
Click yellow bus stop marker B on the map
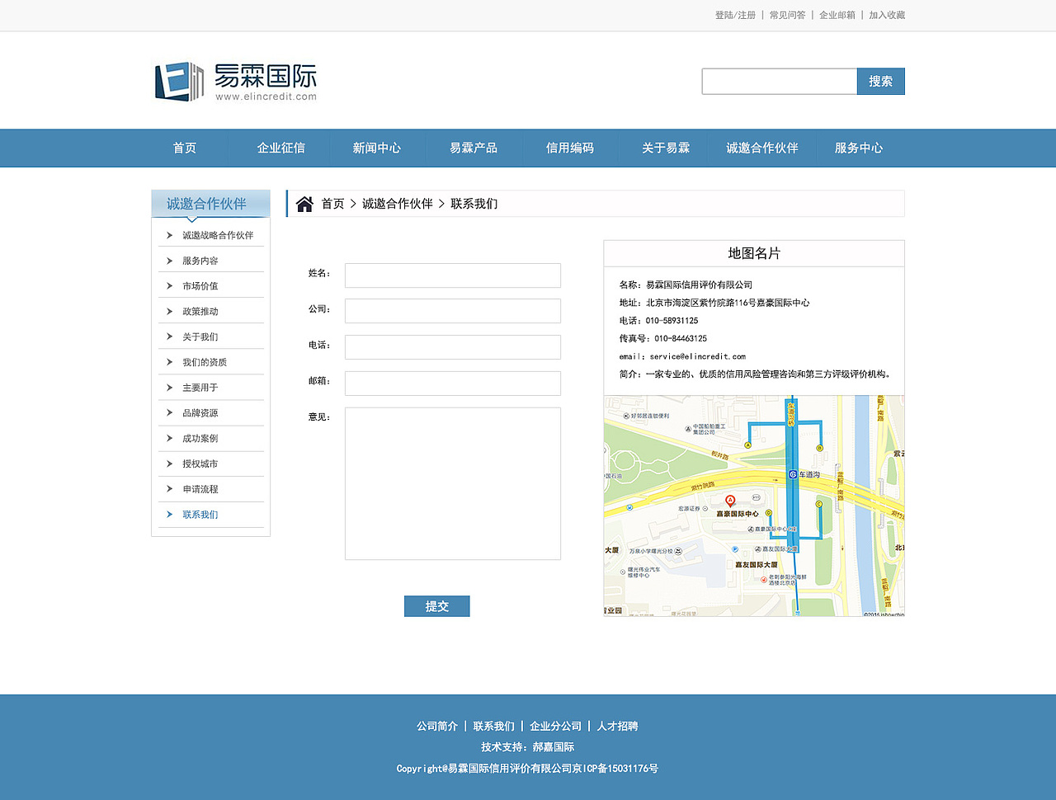(819, 448)
